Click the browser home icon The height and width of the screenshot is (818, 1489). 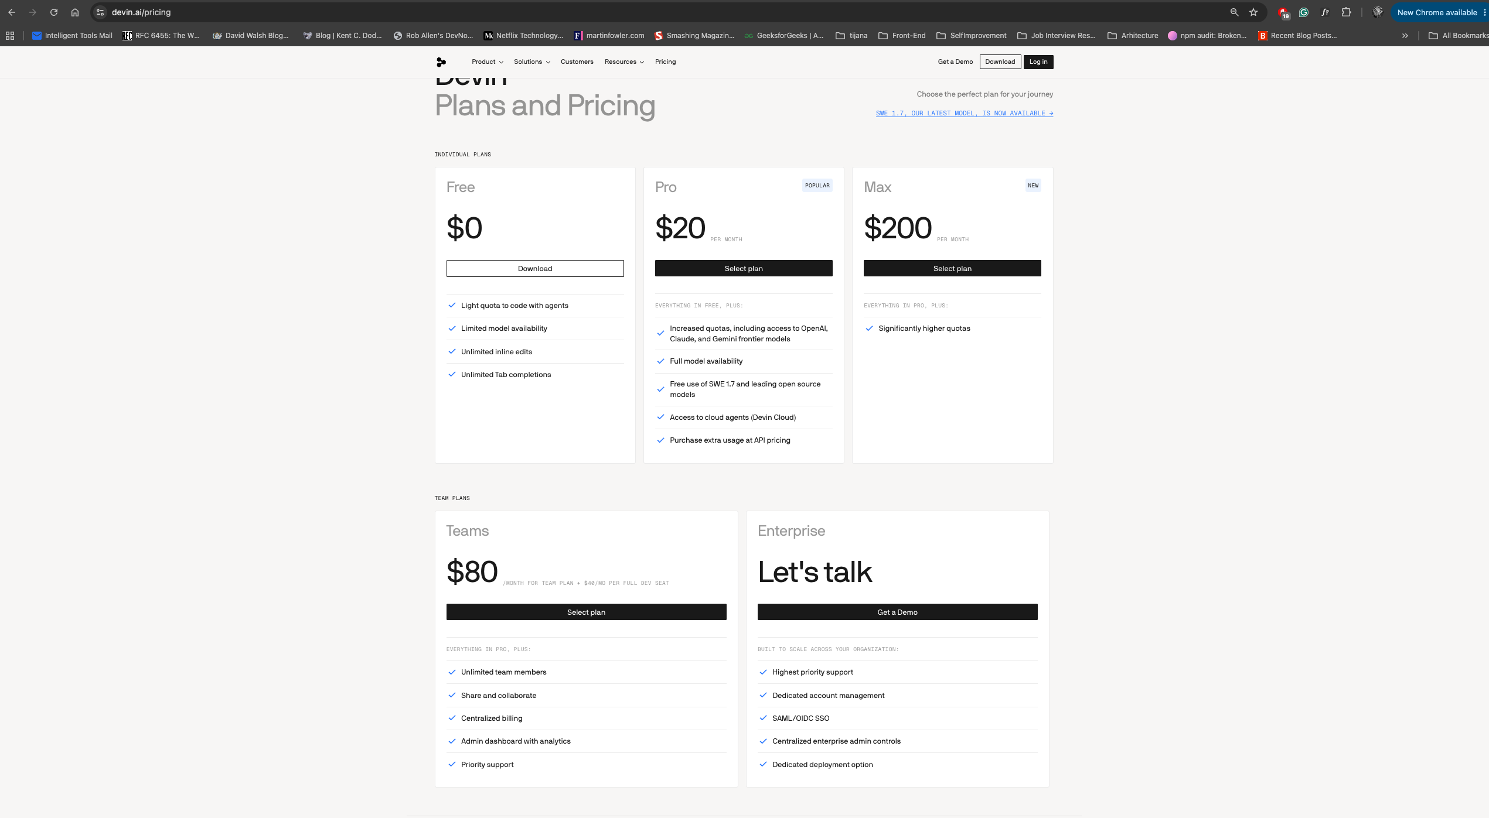point(75,12)
